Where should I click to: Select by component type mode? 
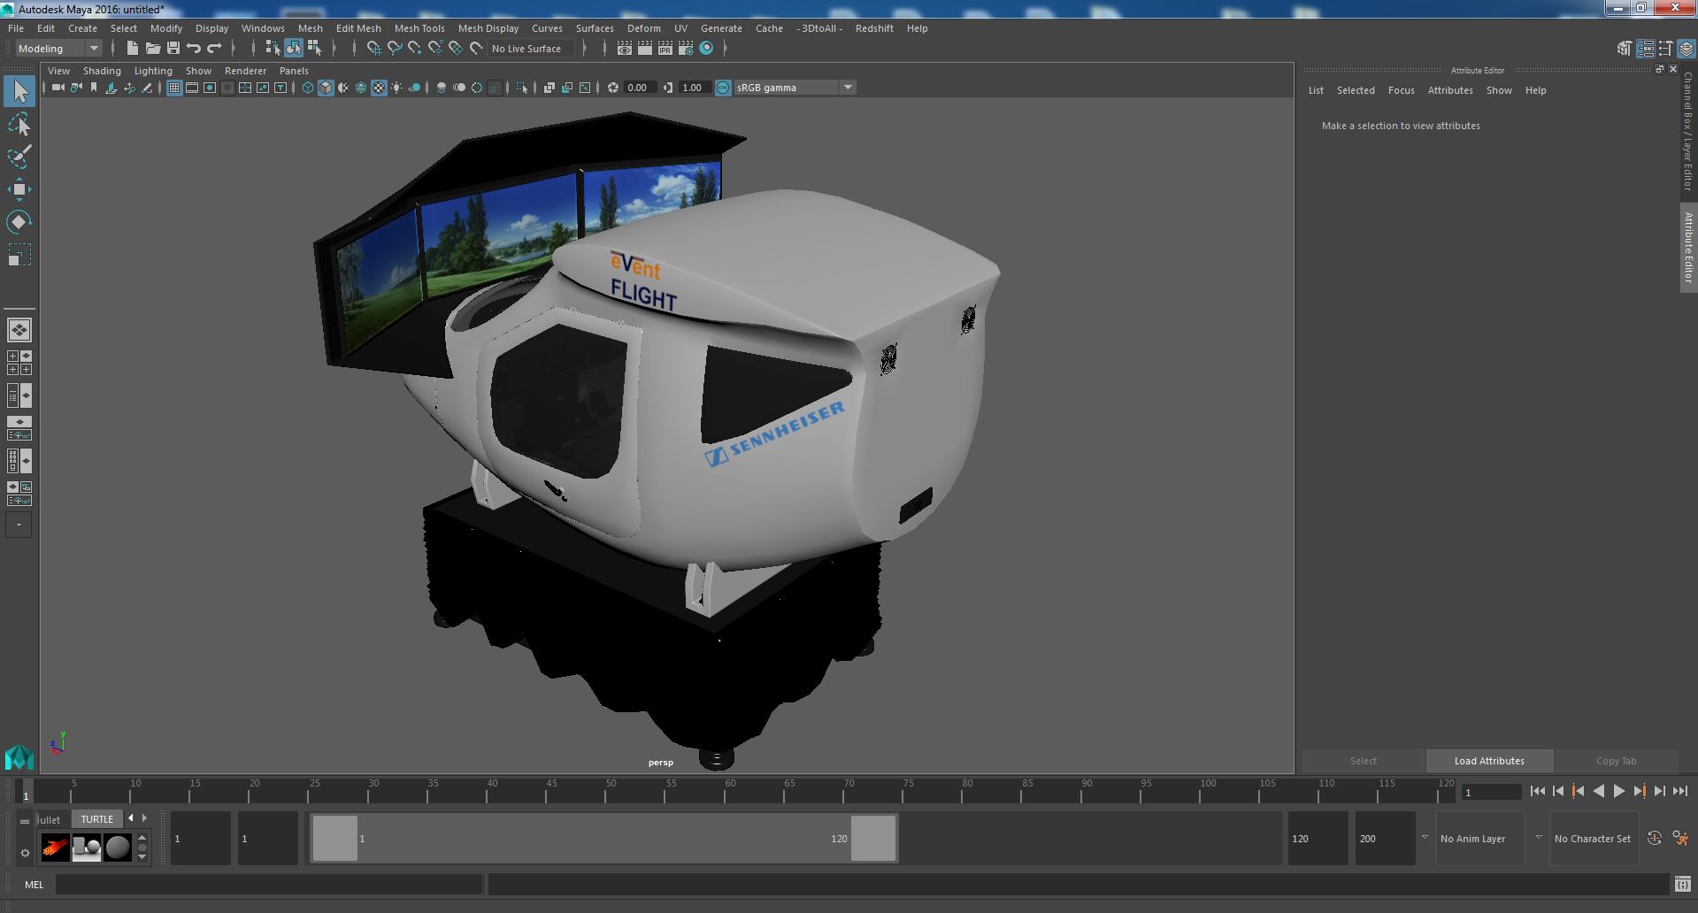[x=313, y=49]
